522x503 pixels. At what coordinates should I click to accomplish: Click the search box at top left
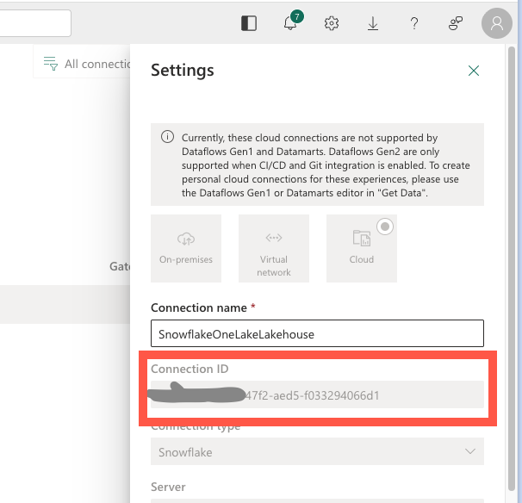coord(34,23)
